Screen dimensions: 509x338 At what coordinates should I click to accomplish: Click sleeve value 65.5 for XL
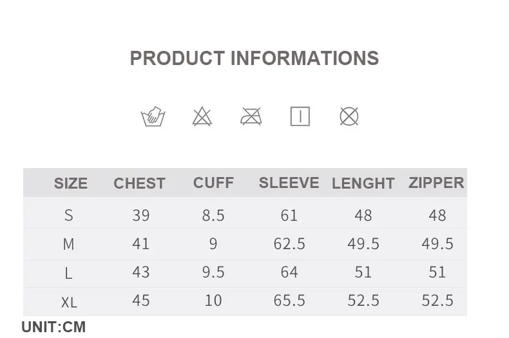tap(289, 301)
